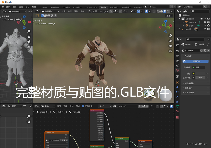Click the 背景 surface shader button
The height and width of the screenshot is (148, 211).
[x=199, y=67]
